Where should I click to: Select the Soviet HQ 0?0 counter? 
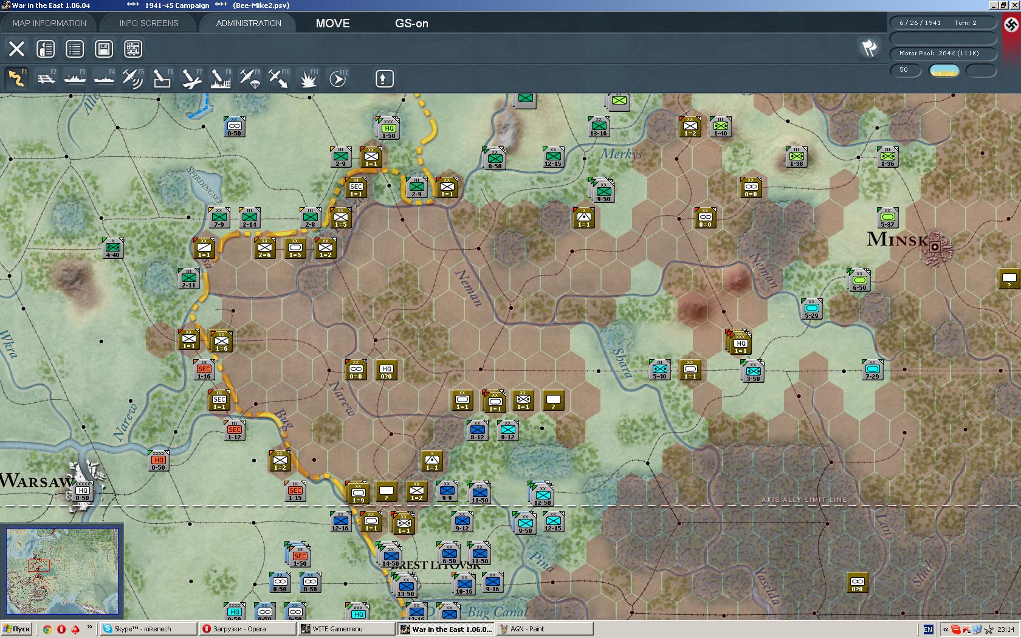pos(387,369)
